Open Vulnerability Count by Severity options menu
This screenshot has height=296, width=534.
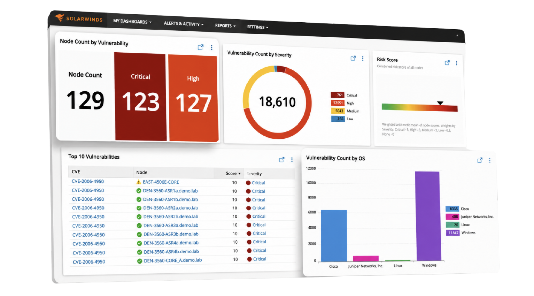pos(363,59)
